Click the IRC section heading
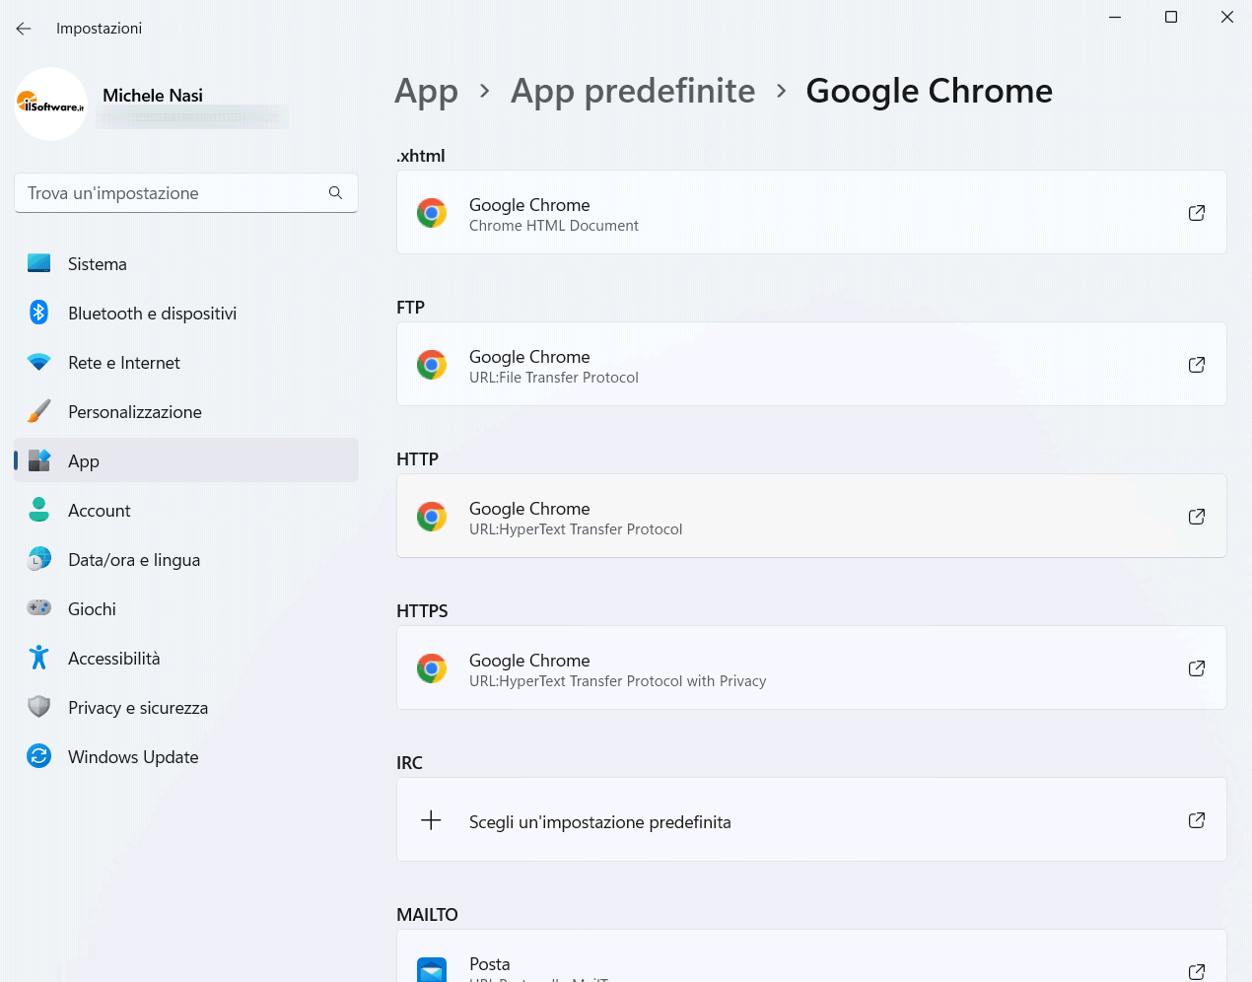 point(410,763)
